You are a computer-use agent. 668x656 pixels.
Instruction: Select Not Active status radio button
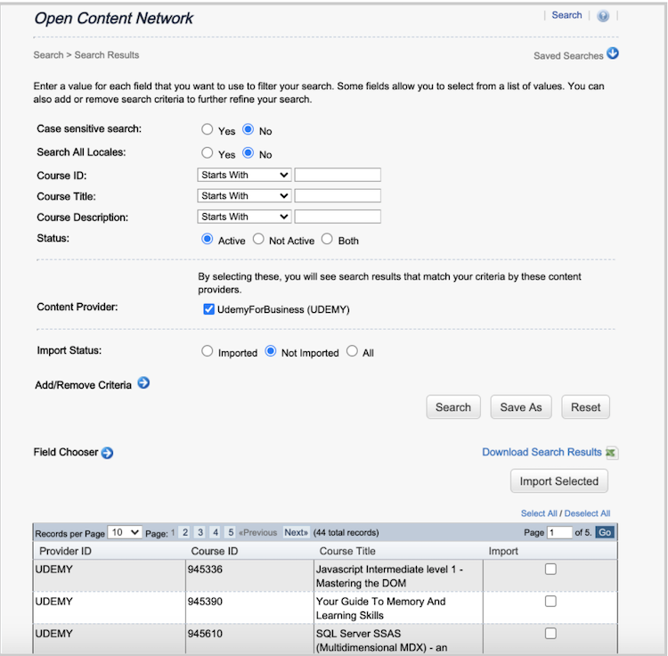pyautogui.click(x=258, y=240)
